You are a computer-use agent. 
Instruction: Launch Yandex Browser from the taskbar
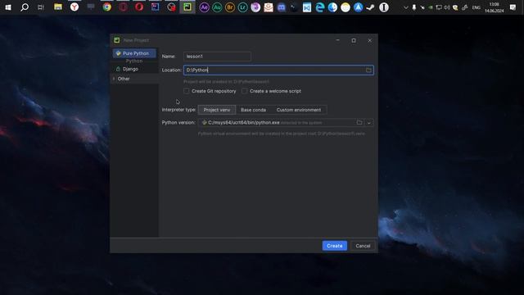click(75, 7)
